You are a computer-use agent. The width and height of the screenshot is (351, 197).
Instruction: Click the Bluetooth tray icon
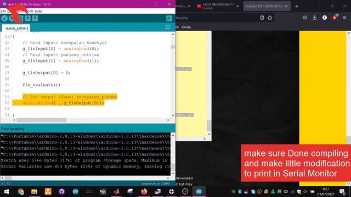click(x=240, y=192)
